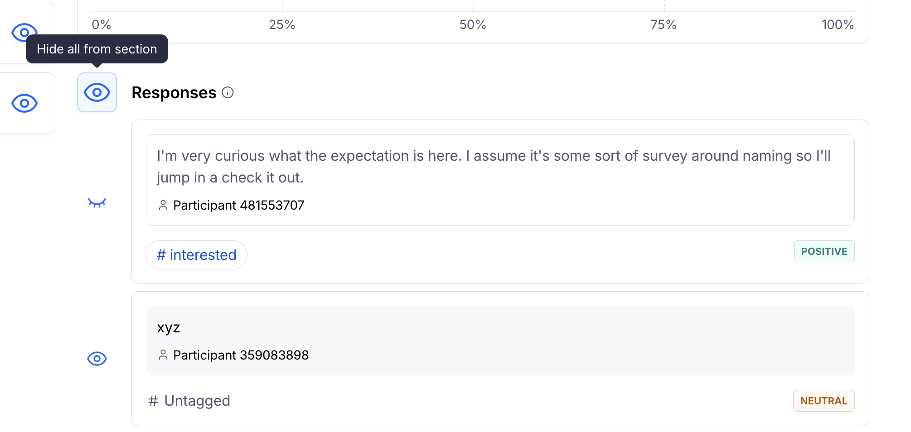
Task: Click the NEUTRAL sentiment badge
Action: coord(824,401)
